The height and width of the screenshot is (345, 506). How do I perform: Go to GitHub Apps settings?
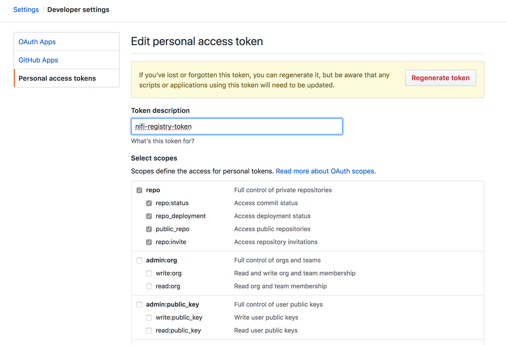coord(38,60)
